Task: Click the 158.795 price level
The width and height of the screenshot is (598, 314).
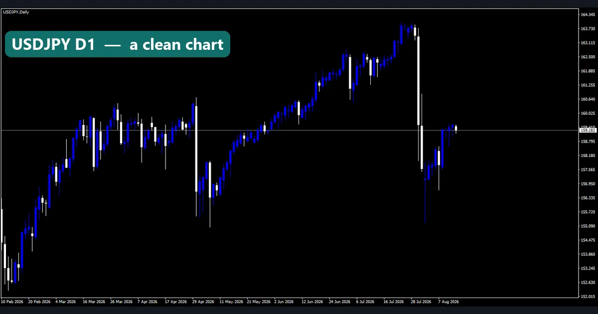Action: tap(588, 142)
